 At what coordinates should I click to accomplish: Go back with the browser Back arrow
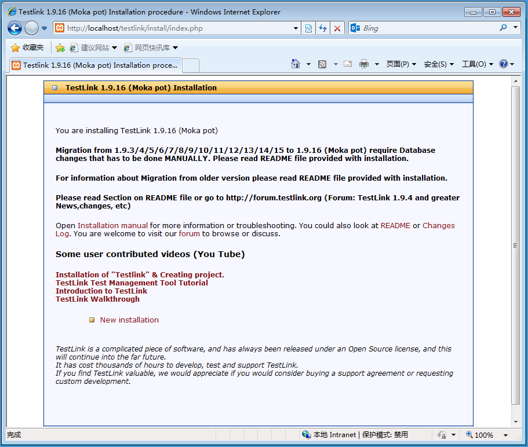[x=15, y=28]
